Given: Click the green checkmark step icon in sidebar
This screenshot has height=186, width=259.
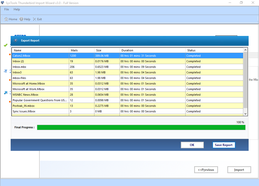Looking at the screenshot, I should [x=6, y=45].
